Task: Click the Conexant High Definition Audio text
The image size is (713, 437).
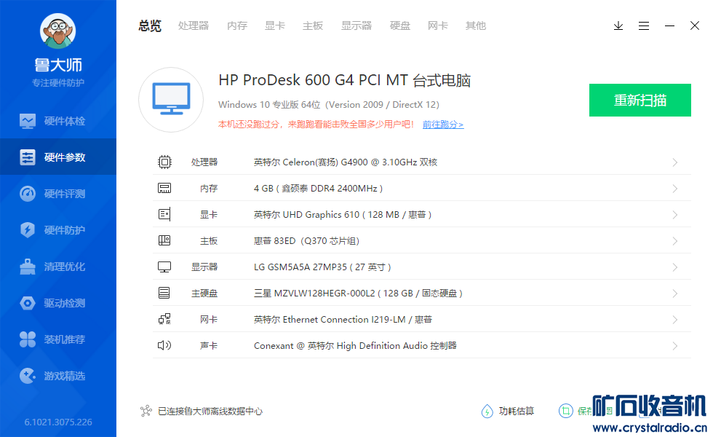Action: tap(355, 345)
